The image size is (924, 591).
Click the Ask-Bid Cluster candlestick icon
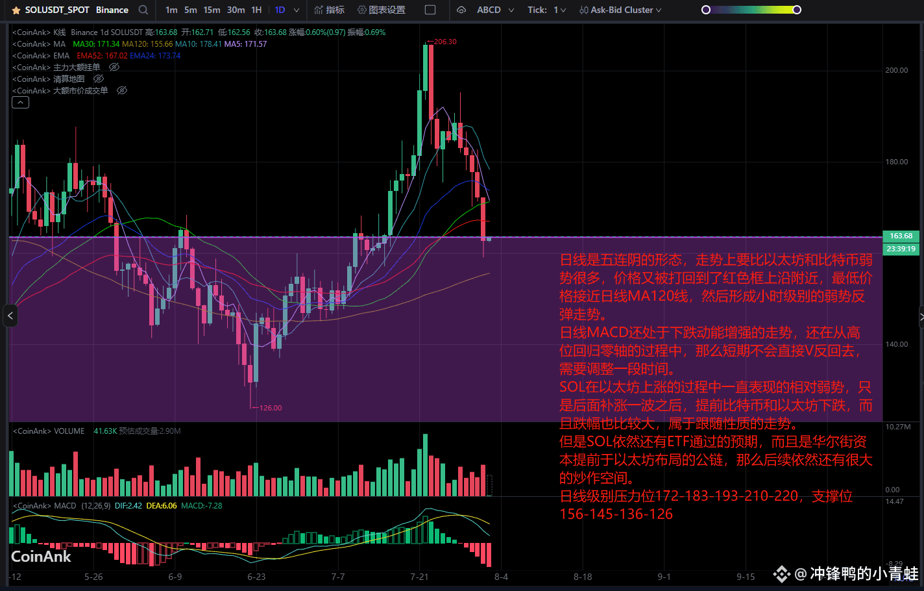point(584,10)
